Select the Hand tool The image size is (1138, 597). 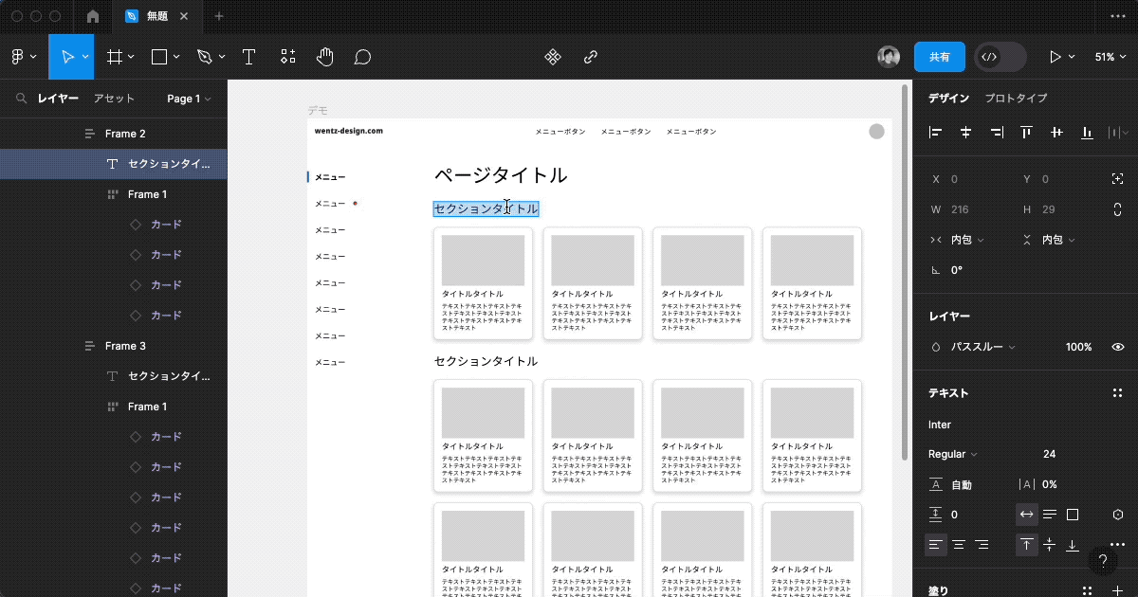[x=324, y=57]
